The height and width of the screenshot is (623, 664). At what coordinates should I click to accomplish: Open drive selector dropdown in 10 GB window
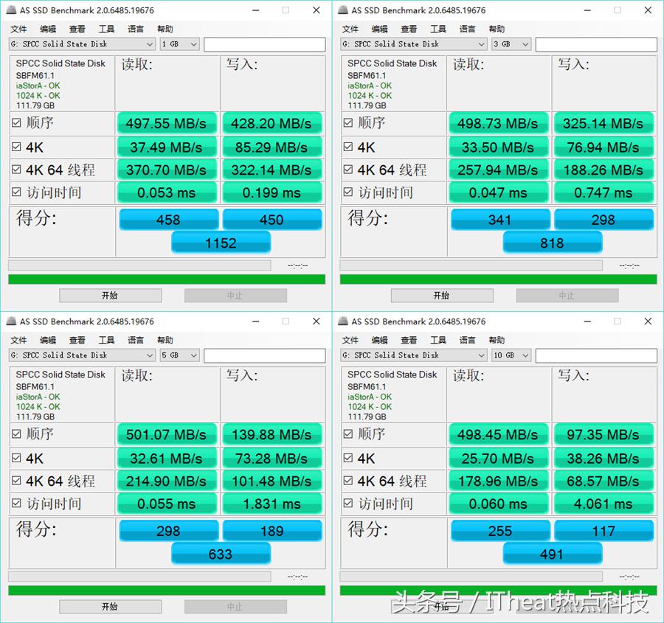(414, 355)
